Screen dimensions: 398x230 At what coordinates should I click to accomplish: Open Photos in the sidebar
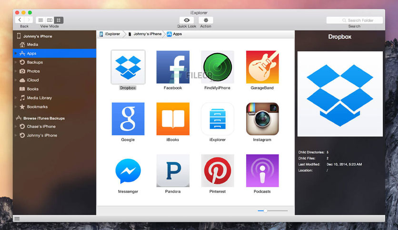click(x=33, y=71)
